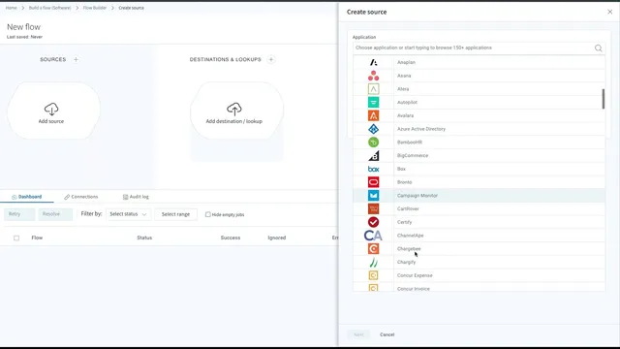Image resolution: width=620 pixels, height=349 pixels.
Task: Click the Azure Active Directory icon
Action: (x=373, y=129)
